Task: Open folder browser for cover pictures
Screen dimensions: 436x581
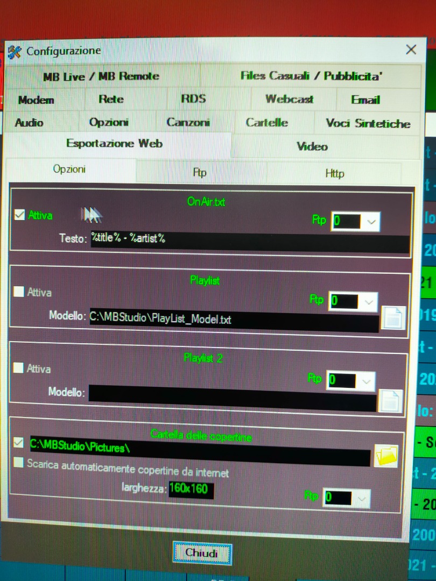Action: [386, 456]
